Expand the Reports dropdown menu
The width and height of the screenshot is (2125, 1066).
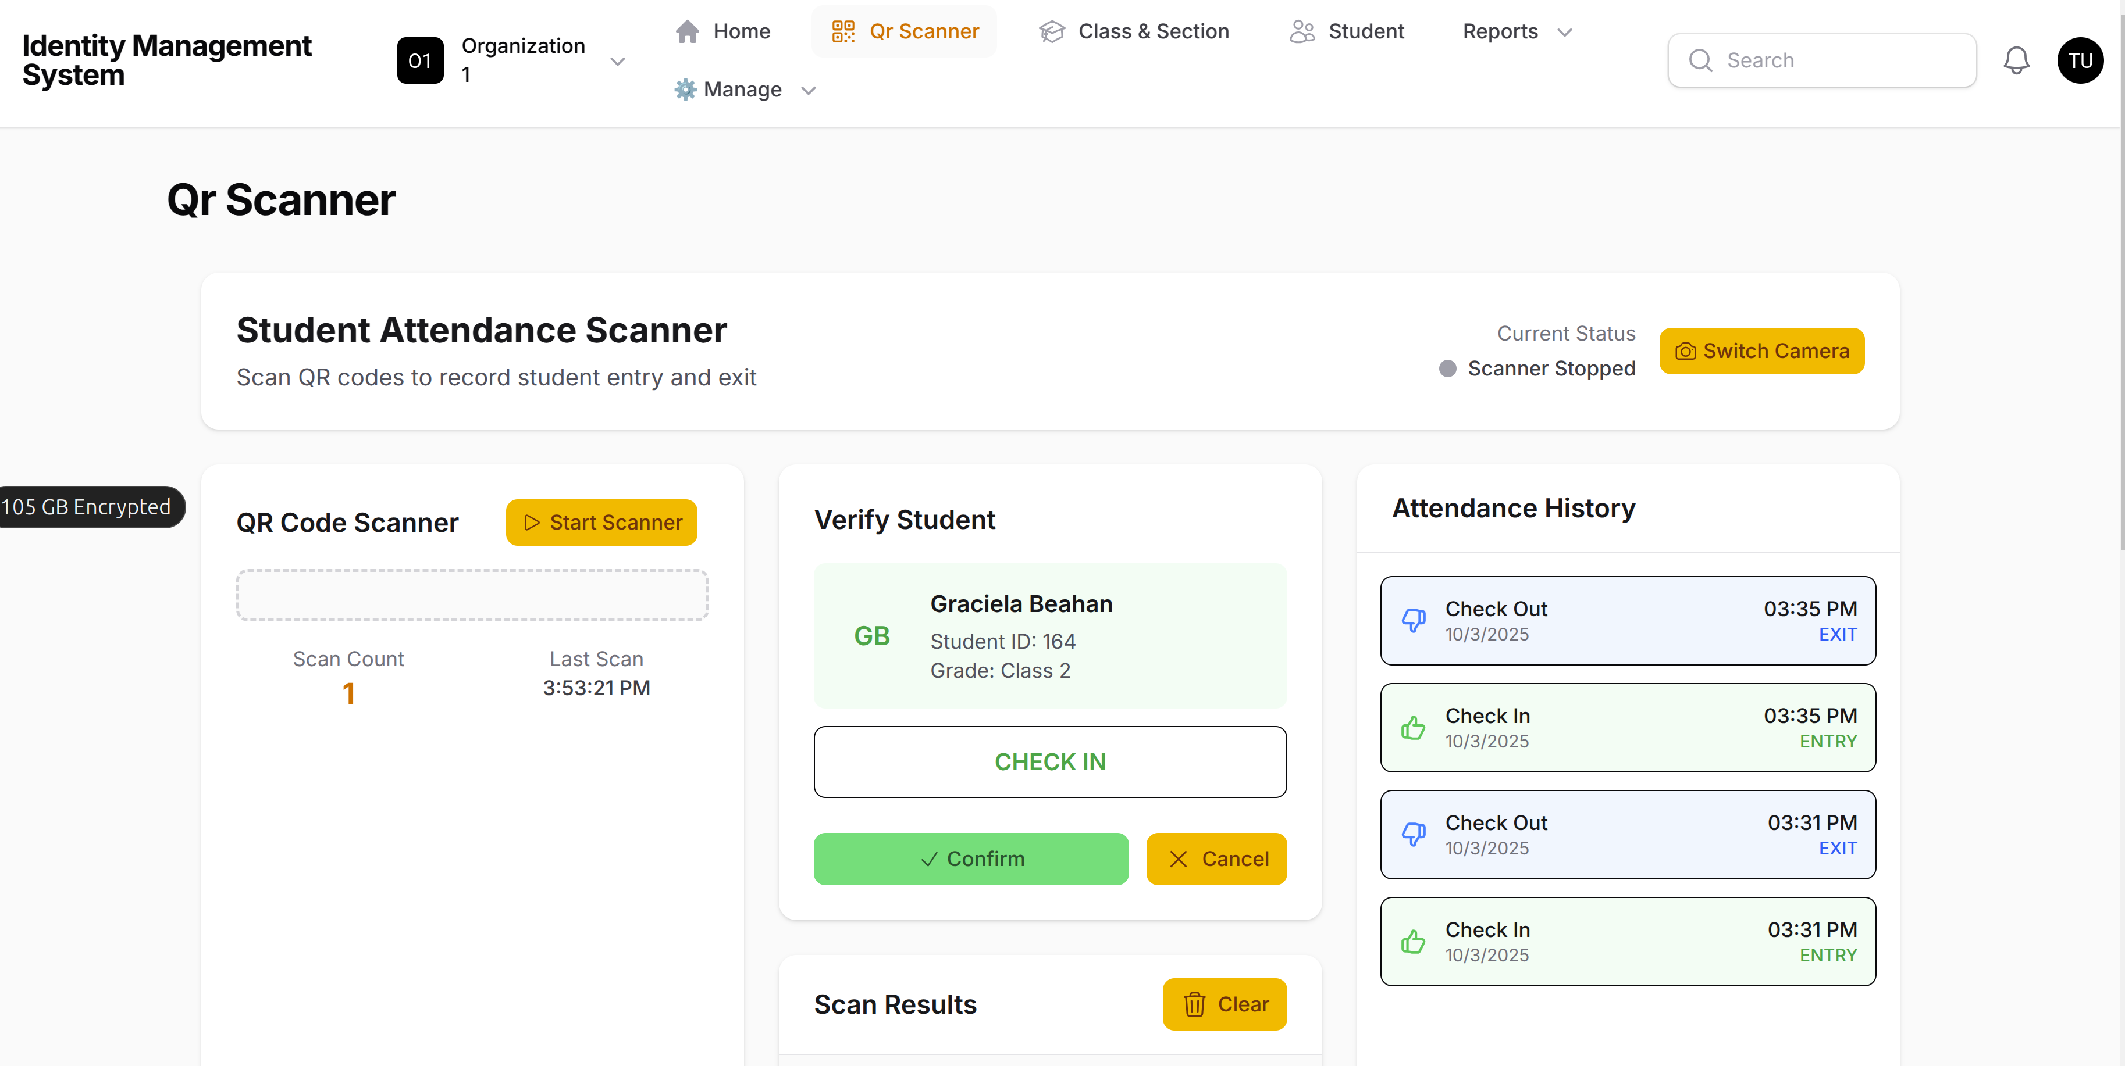tap(1516, 31)
